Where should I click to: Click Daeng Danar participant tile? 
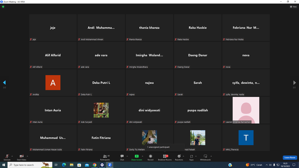tap(198, 55)
